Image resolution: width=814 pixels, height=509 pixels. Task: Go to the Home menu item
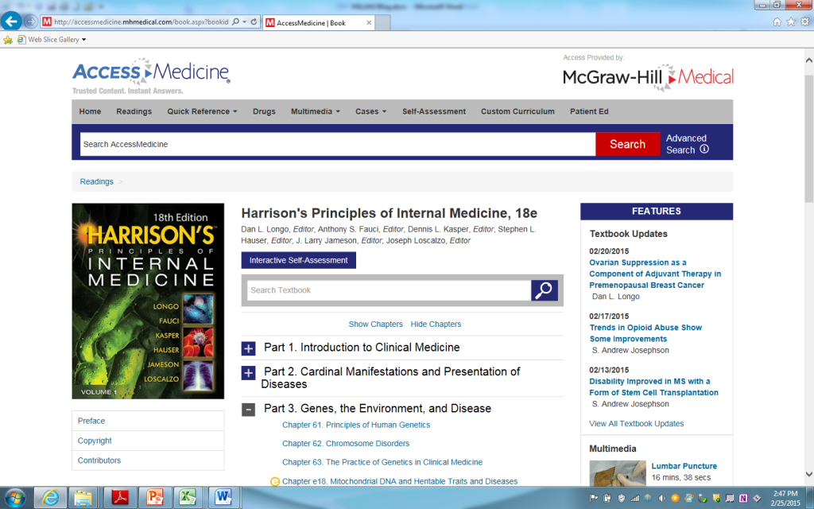pos(90,111)
